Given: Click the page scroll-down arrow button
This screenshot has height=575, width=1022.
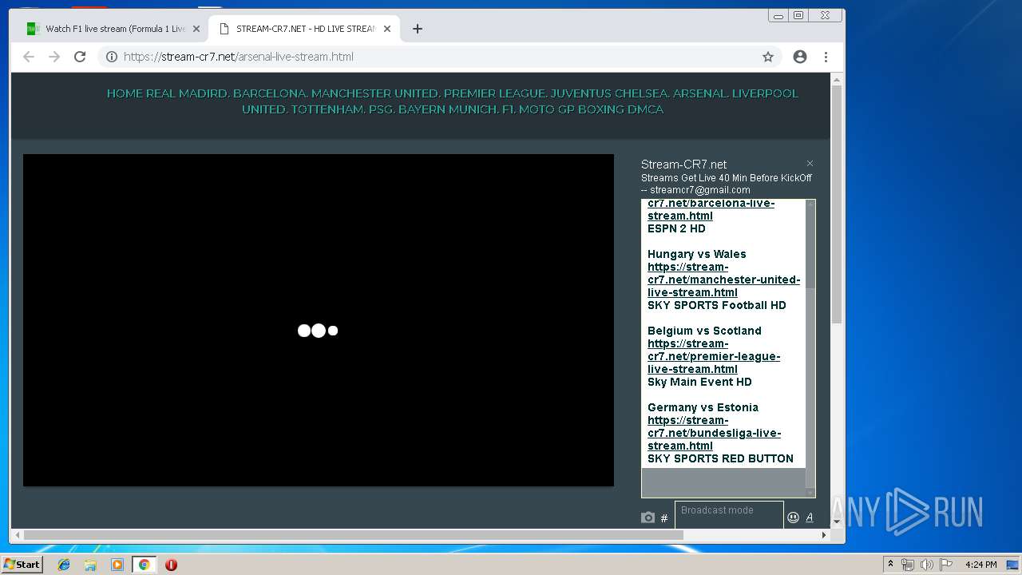Looking at the screenshot, I should 837,521.
